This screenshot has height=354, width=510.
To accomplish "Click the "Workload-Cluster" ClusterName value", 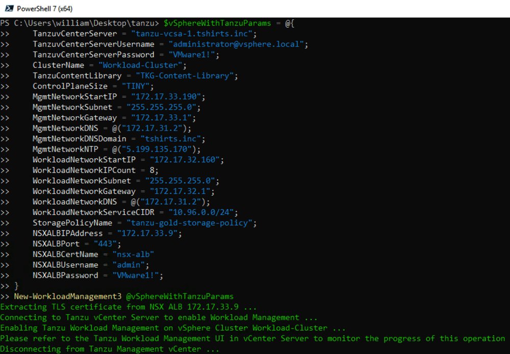I will coord(140,65).
